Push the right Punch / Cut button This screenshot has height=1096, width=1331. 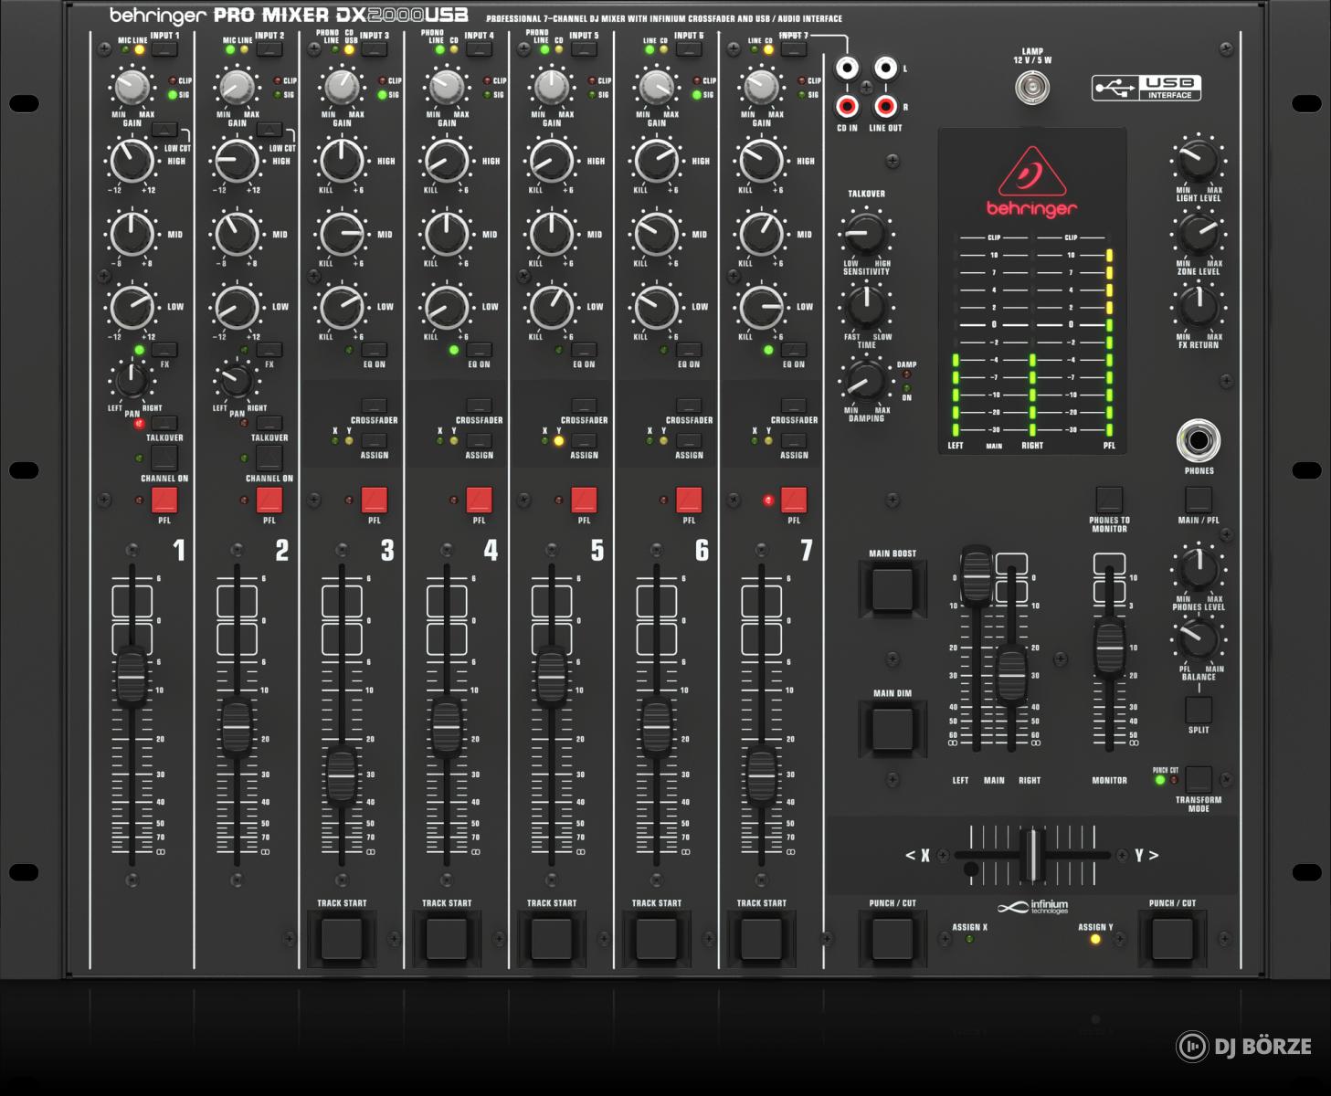point(1172,938)
